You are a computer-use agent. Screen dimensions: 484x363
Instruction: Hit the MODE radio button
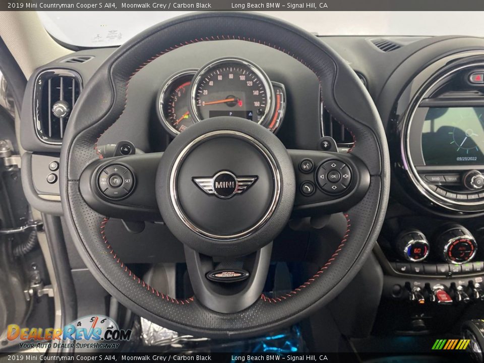tap(452, 178)
